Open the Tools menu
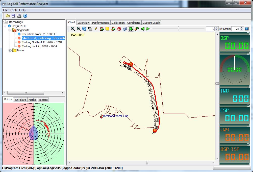Viewport: 253px width, 172px height. 14,10
